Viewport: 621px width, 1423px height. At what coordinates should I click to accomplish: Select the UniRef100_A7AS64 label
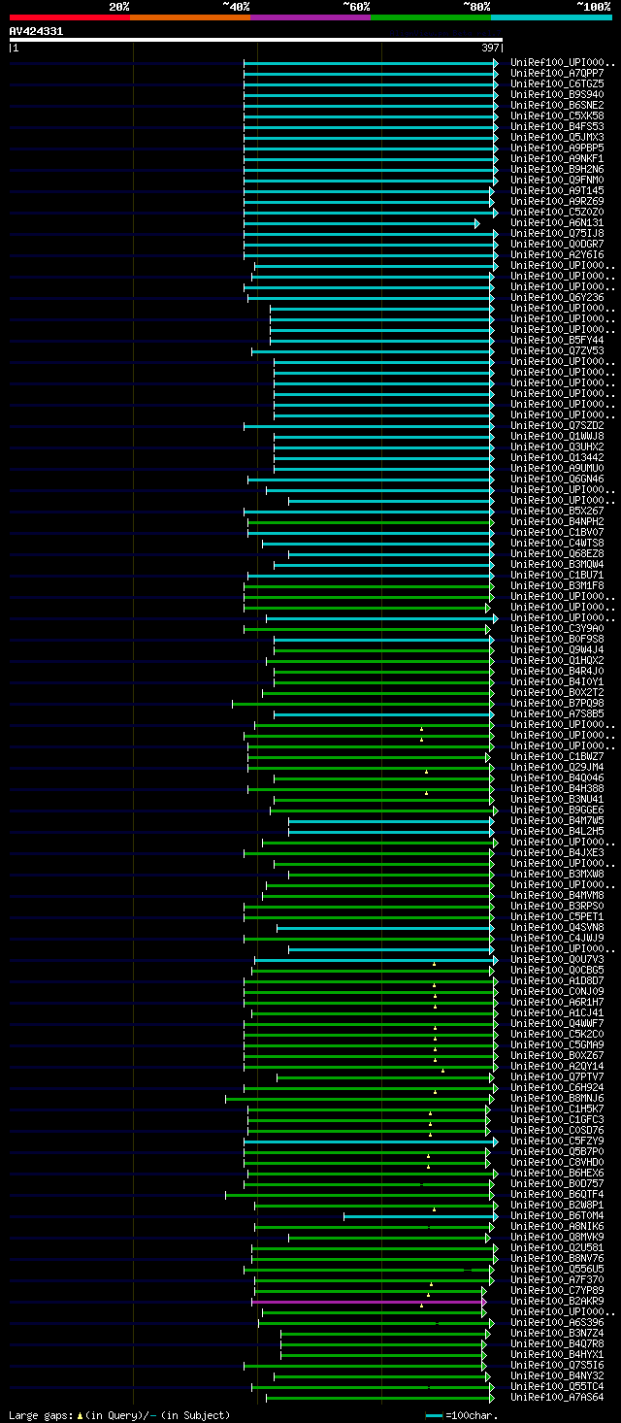tap(557, 1398)
